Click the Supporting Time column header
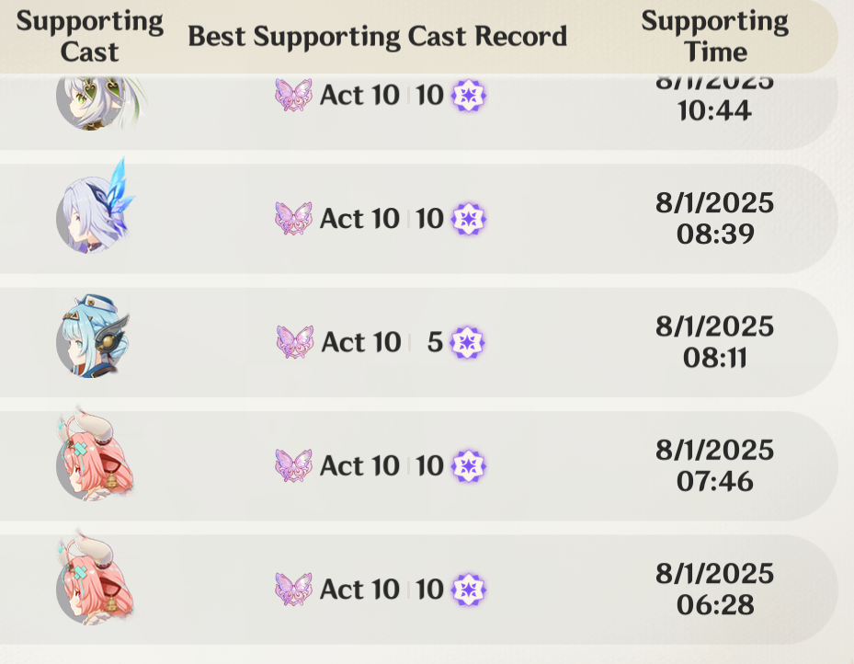Image resolution: width=854 pixels, height=664 pixels. pos(714,37)
